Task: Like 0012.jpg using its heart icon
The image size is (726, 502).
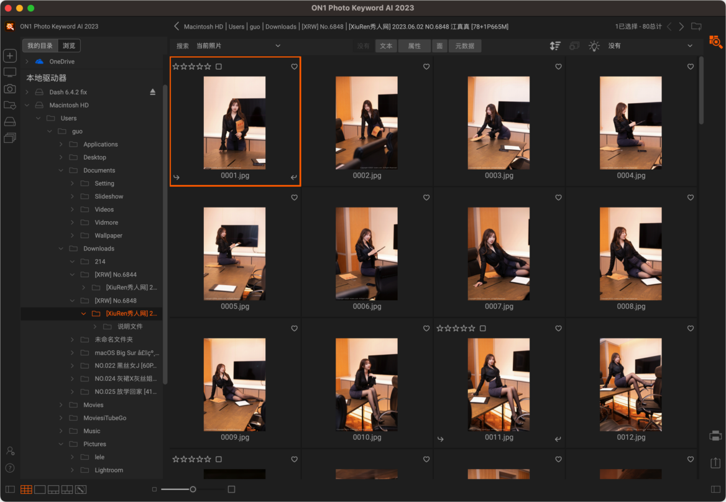Action: pyautogui.click(x=691, y=329)
